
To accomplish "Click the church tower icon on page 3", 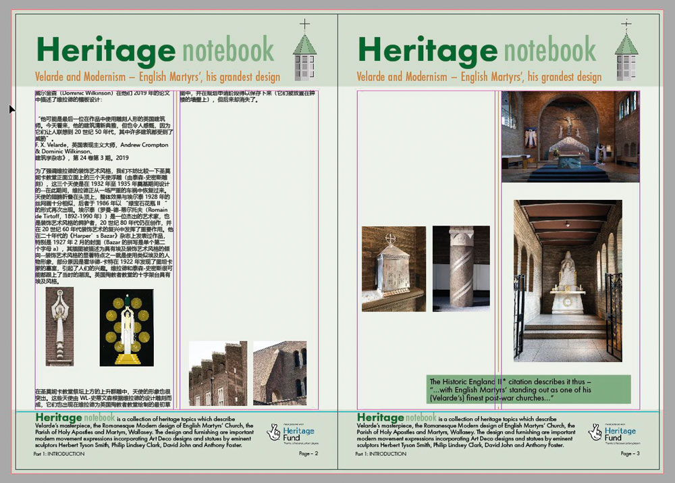I will pyautogui.click(x=626, y=50).
